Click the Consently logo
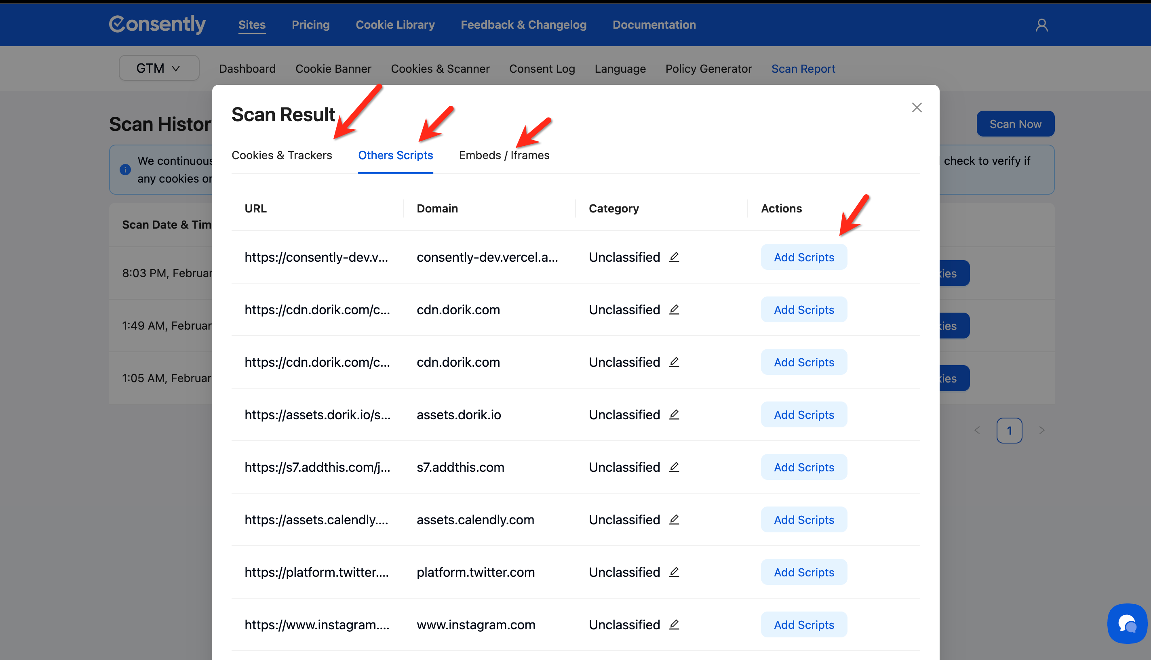The image size is (1151, 660). click(x=157, y=25)
